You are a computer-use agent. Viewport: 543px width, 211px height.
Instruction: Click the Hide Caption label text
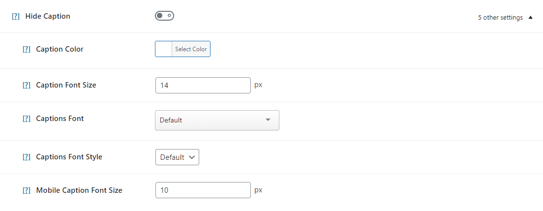click(48, 16)
